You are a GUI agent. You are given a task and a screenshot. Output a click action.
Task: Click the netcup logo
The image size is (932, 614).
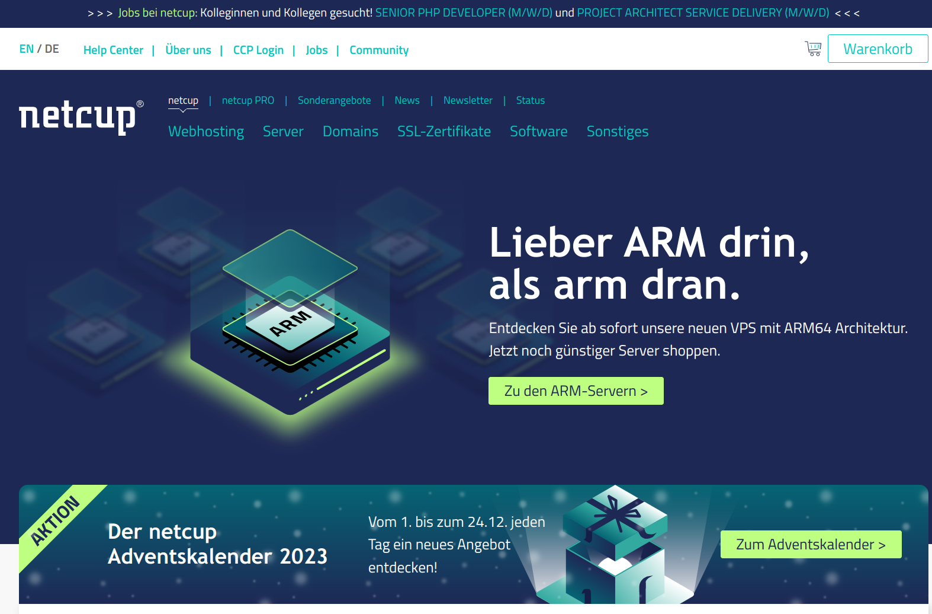click(81, 117)
